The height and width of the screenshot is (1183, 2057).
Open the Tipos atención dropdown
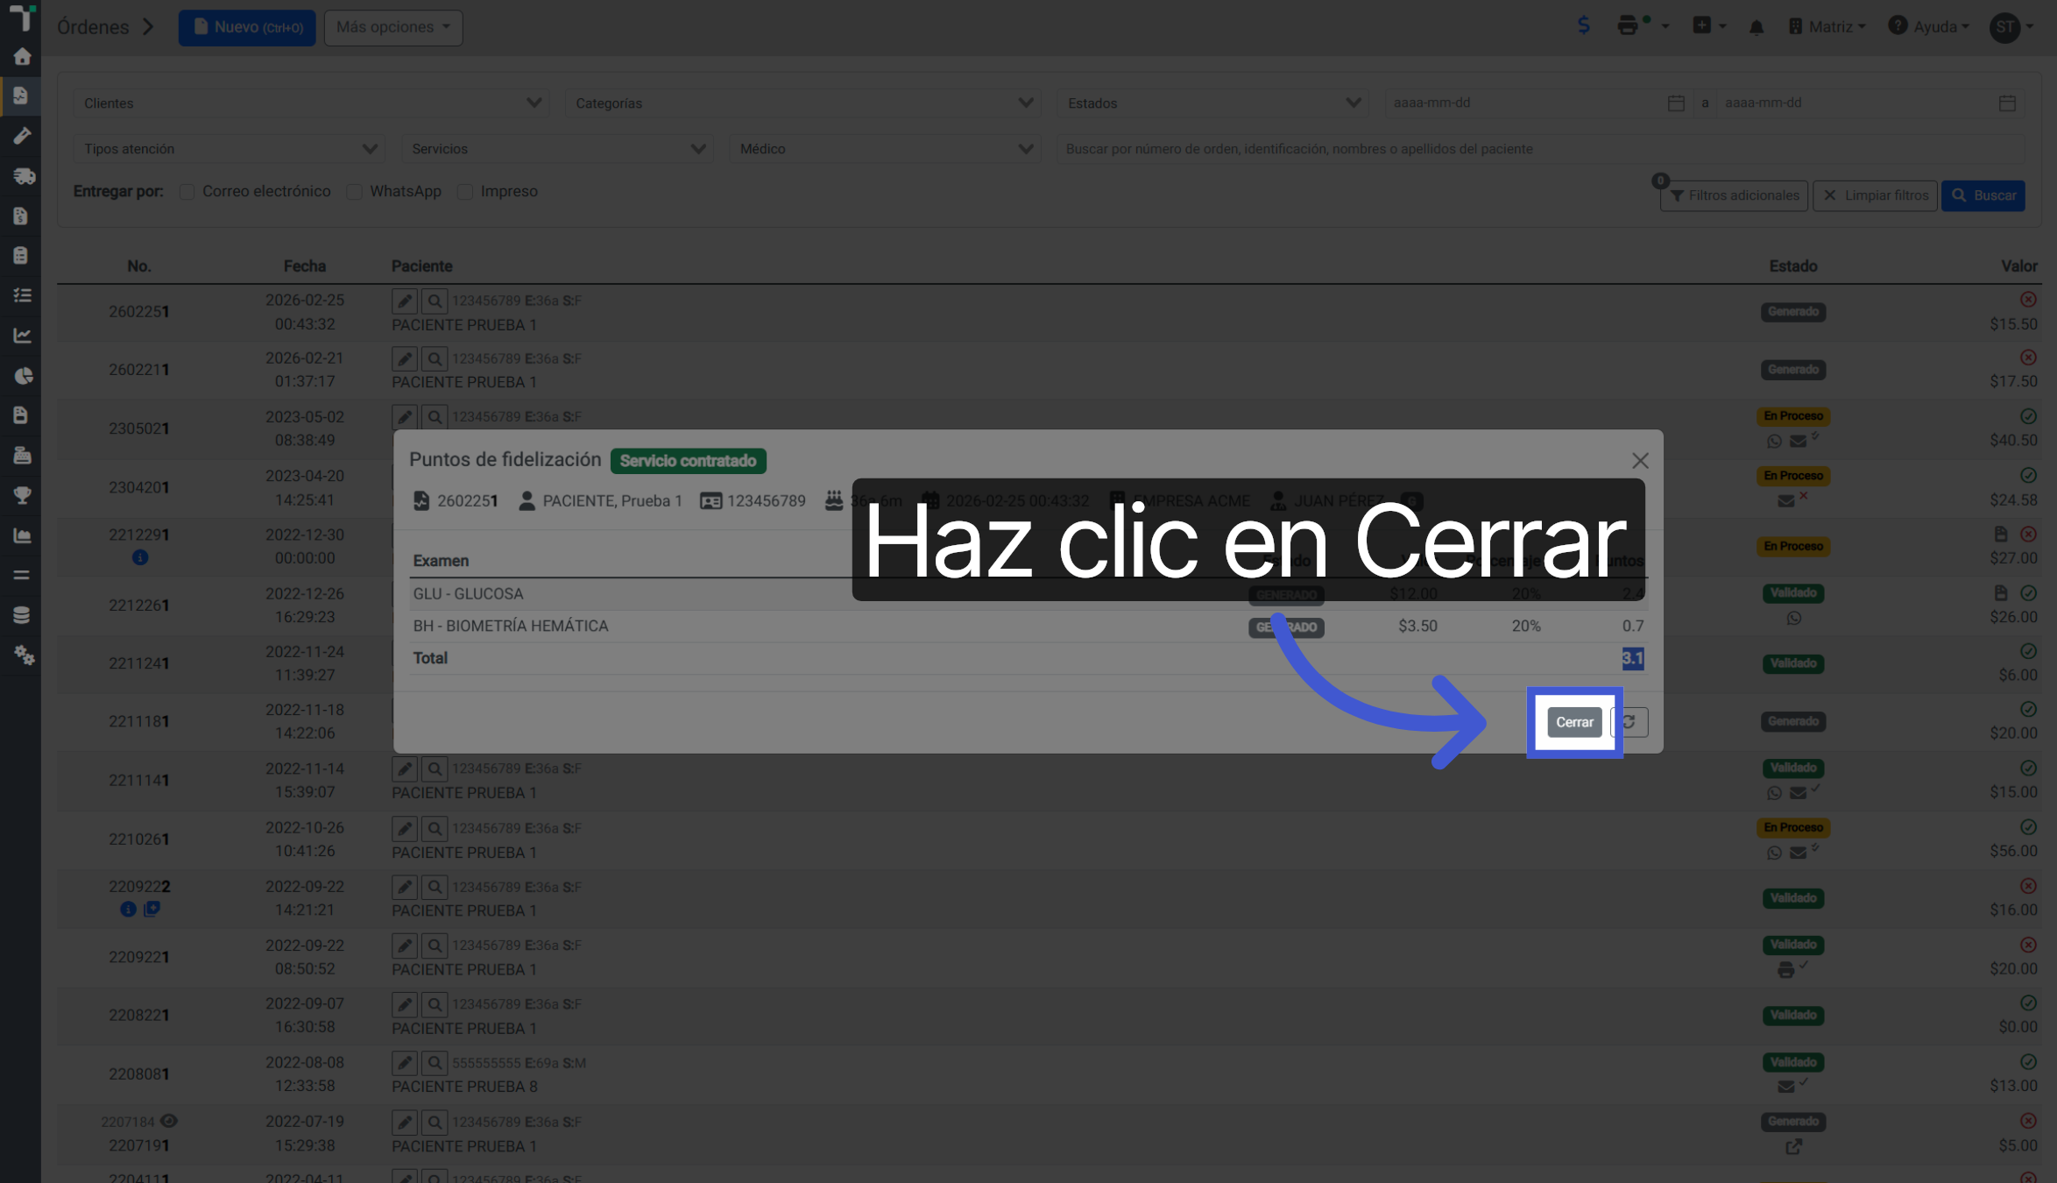[229, 149]
